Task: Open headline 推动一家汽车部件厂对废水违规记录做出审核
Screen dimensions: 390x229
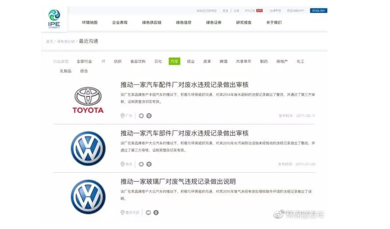Action: (184, 133)
